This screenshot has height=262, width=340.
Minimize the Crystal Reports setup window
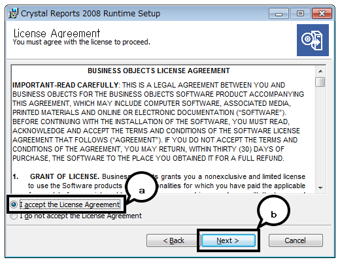click(279, 14)
